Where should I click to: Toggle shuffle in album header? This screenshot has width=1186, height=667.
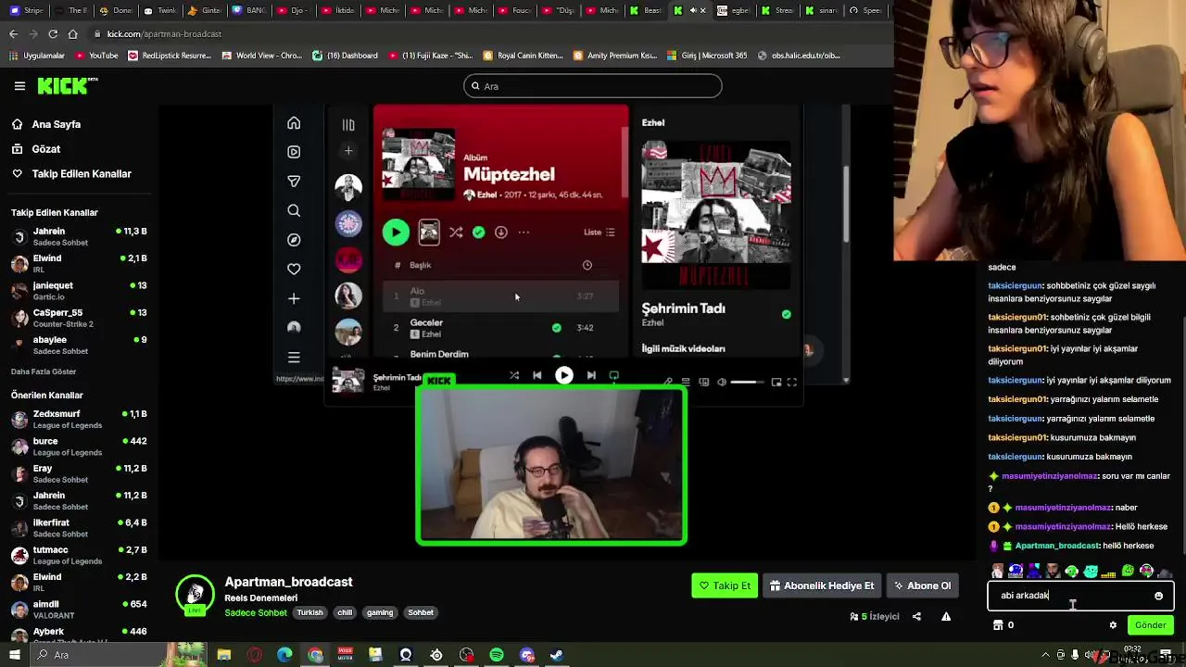[456, 233]
